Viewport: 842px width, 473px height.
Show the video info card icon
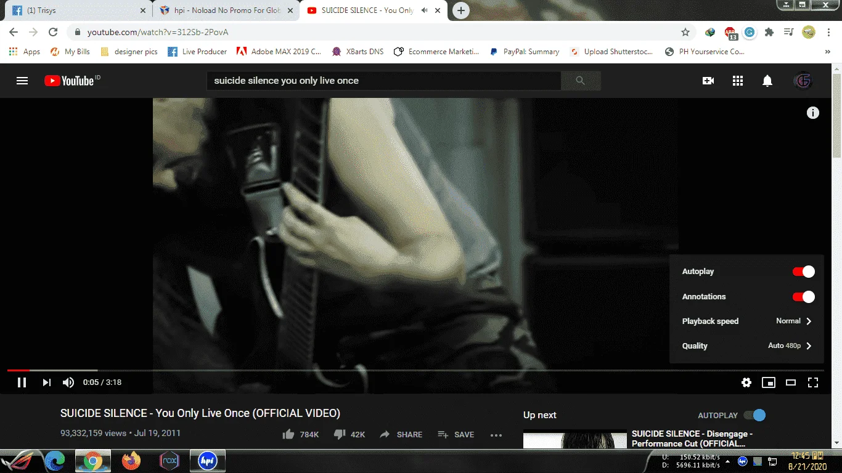(x=813, y=113)
